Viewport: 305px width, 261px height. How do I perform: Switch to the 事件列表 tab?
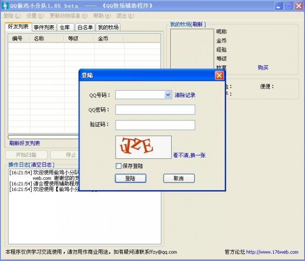(x=44, y=27)
